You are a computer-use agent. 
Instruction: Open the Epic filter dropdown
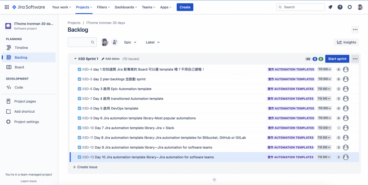pyautogui.click(x=130, y=42)
